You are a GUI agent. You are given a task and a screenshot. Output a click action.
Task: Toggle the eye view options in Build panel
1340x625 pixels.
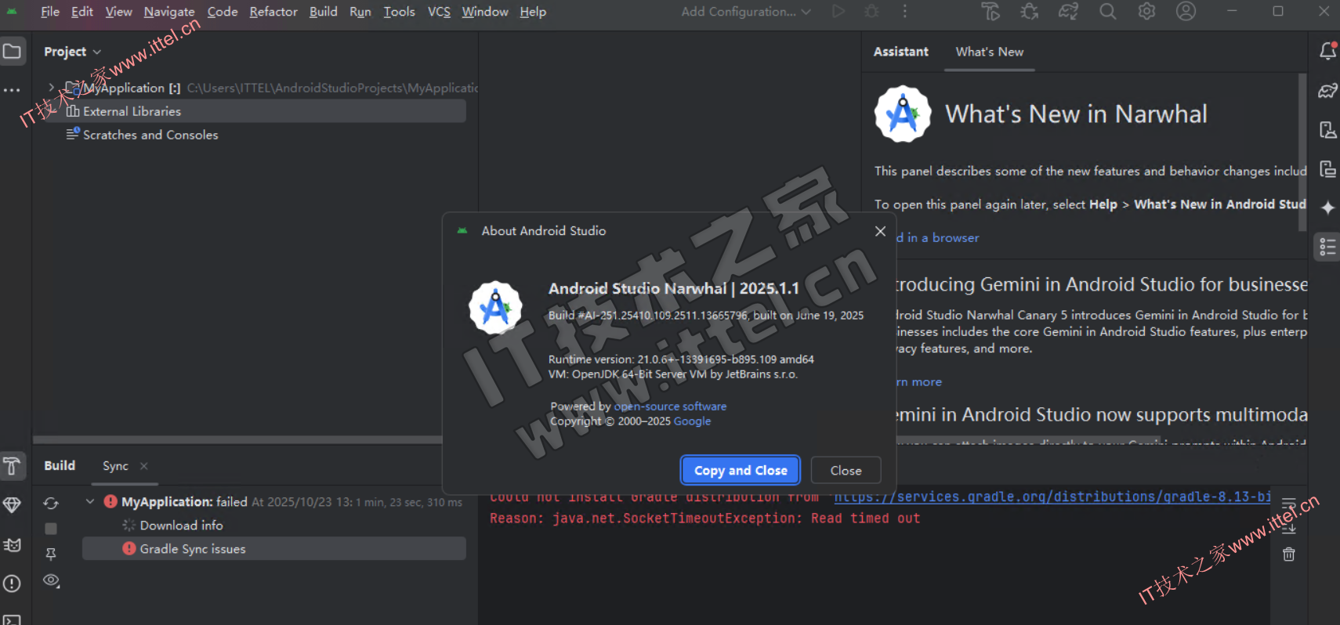[51, 580]
